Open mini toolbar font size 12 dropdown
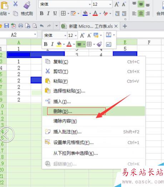164x187 pixels. [76, 35]
